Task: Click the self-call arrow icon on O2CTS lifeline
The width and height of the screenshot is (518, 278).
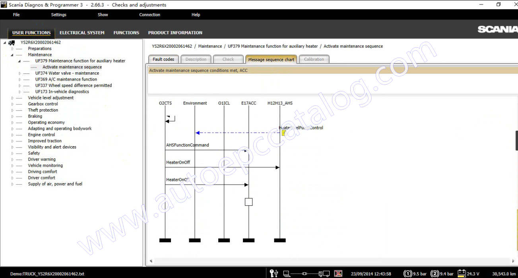Action: point(170,119)
